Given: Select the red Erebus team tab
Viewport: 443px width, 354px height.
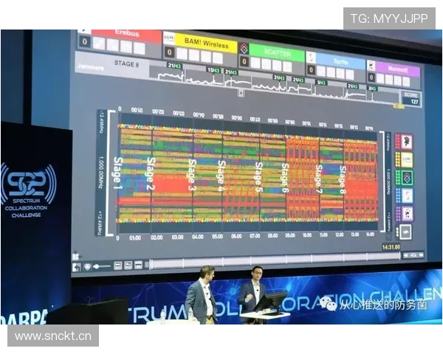Looking at the screenshot, I should [x=126, y=34].
